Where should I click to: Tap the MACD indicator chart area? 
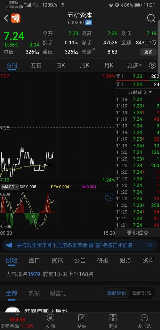point(58,210)
